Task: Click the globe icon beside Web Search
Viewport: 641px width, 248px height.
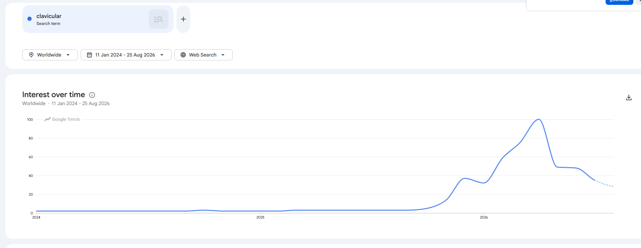Action: 183,55
